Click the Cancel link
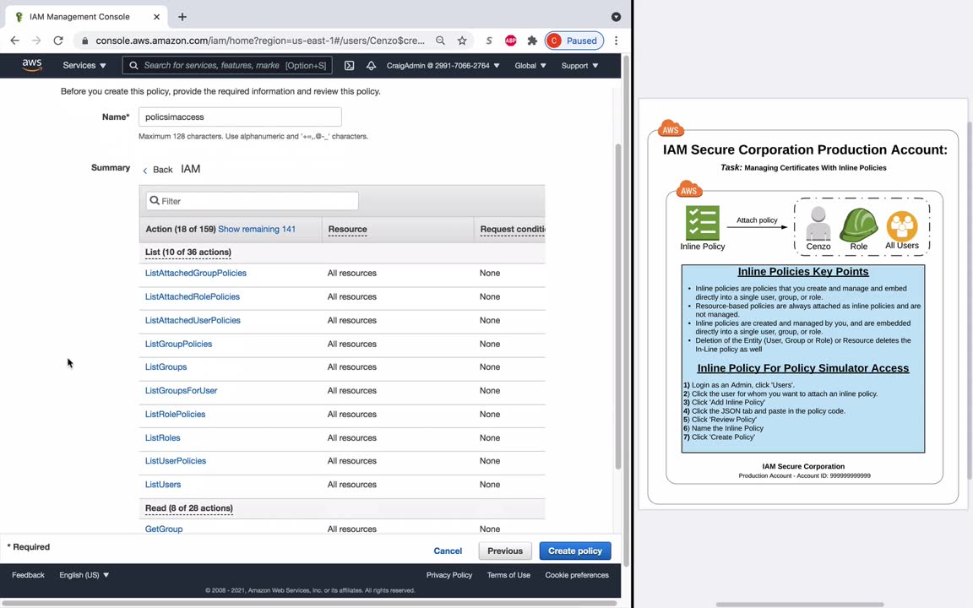The image size is (973, 608). pyautogui.click(x=448, y=551)
